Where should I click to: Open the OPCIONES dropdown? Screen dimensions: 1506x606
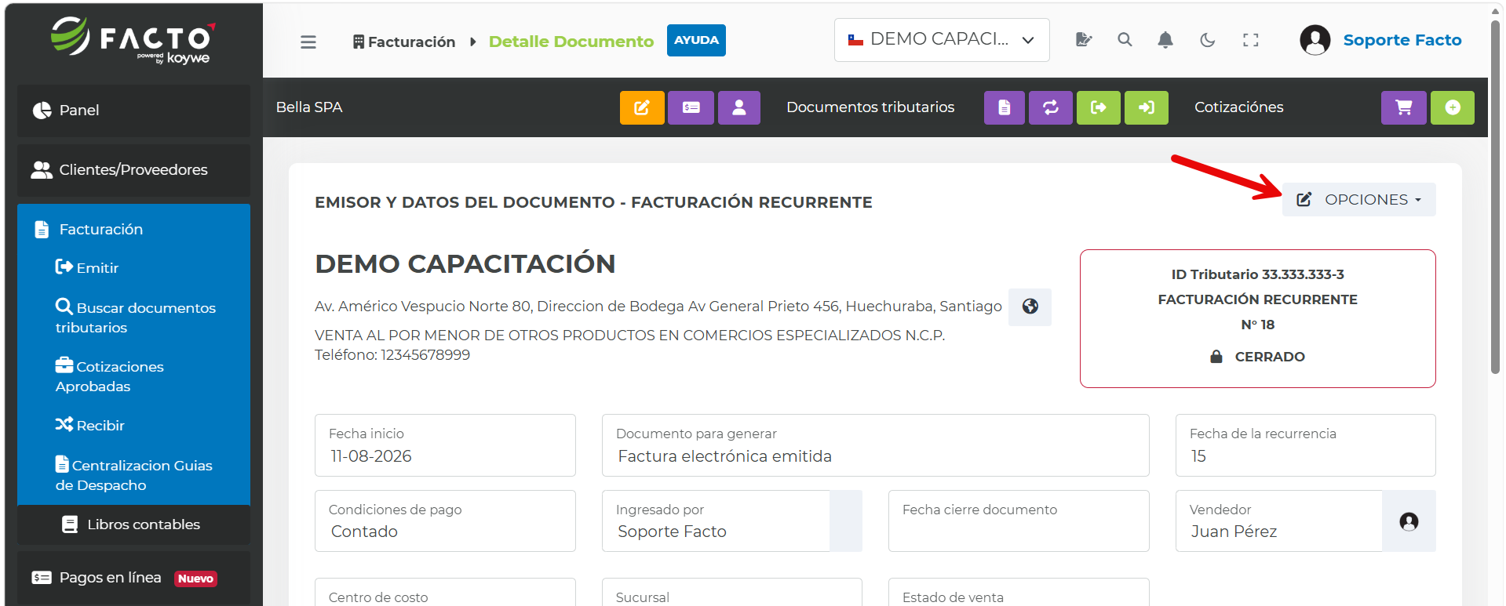pos(1358,200)
